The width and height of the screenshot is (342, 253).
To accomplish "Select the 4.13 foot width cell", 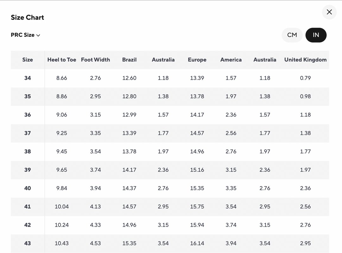I will click(x=95, y=206).
